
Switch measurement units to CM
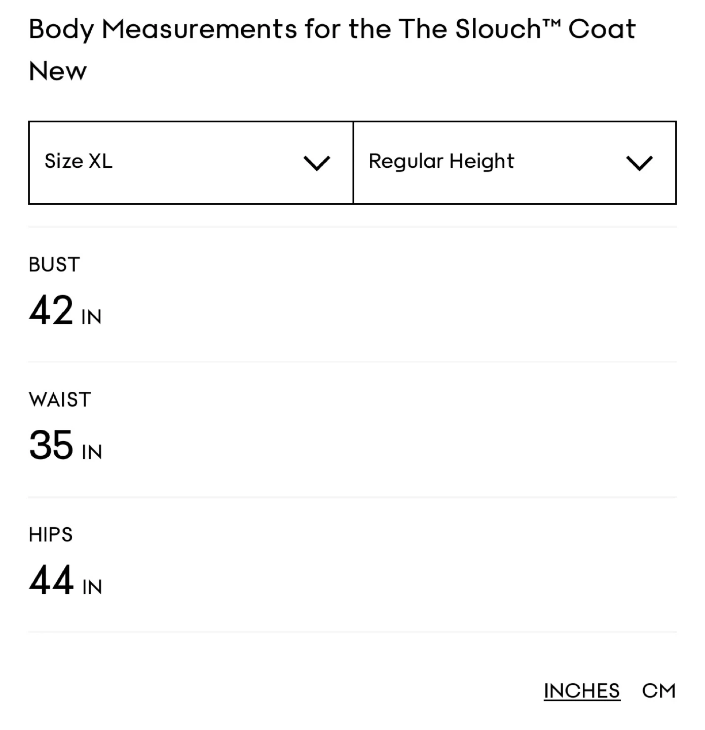click(x=658, y=690)
